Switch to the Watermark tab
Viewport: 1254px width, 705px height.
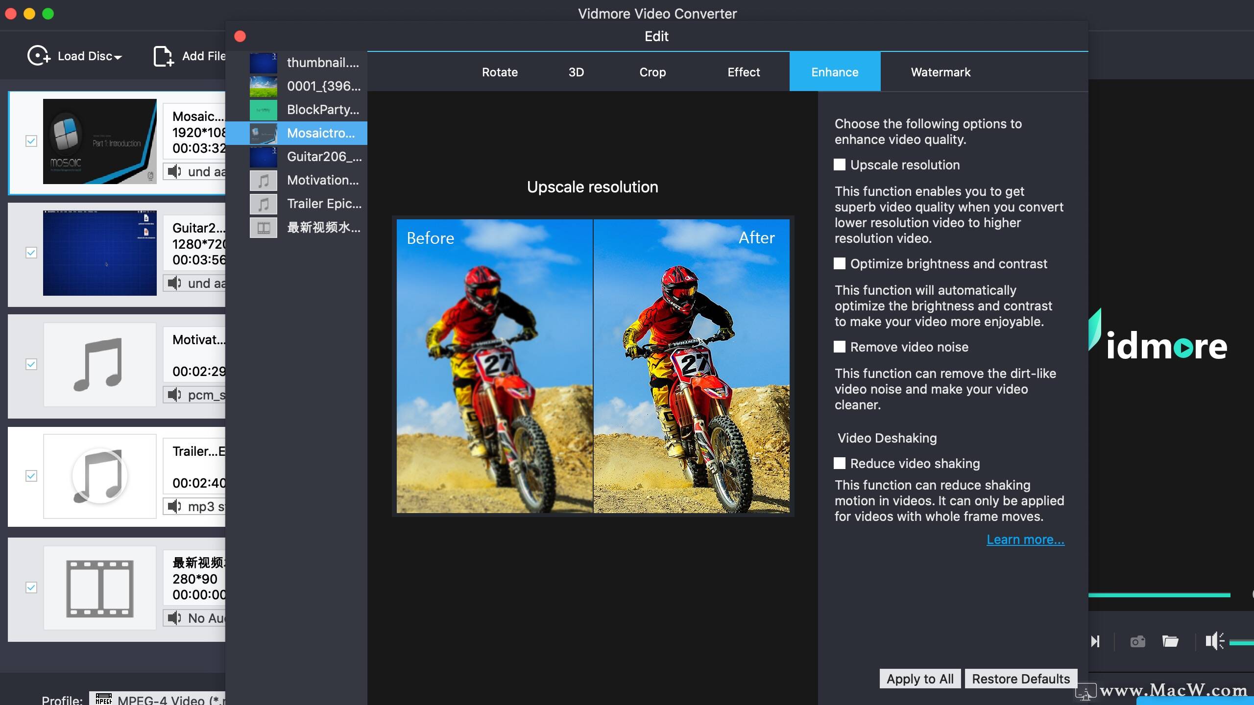point(940,72)
